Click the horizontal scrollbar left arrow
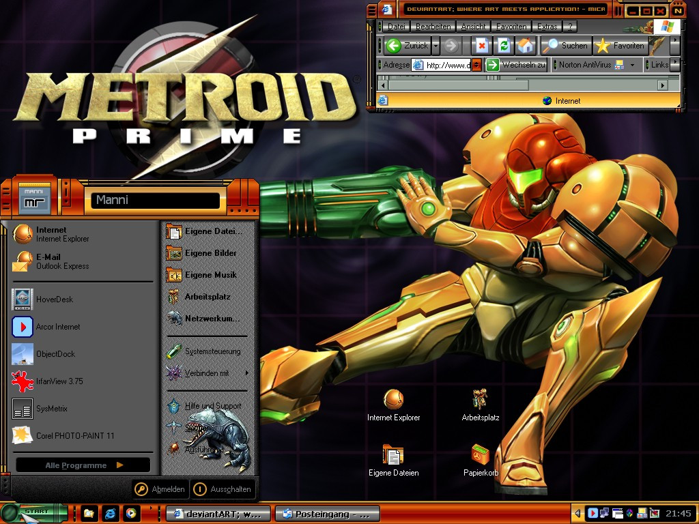The width and height of the screenshot is (699, 524). tap(382, 85)
